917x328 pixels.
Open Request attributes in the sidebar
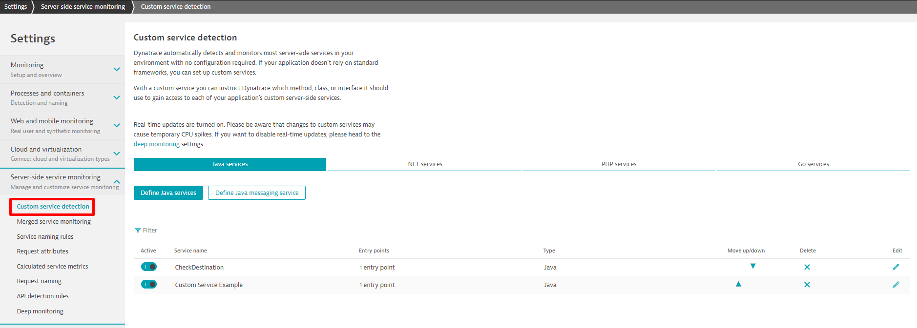coord(42,251)
